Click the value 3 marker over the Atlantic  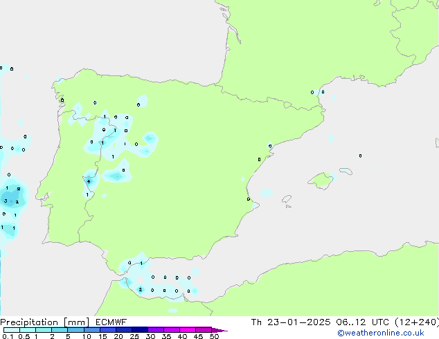6,201
